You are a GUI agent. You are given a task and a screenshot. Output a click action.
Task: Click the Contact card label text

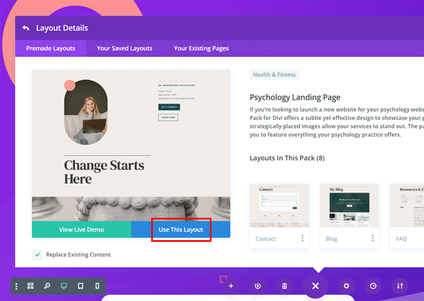click(x=266, y=239)
